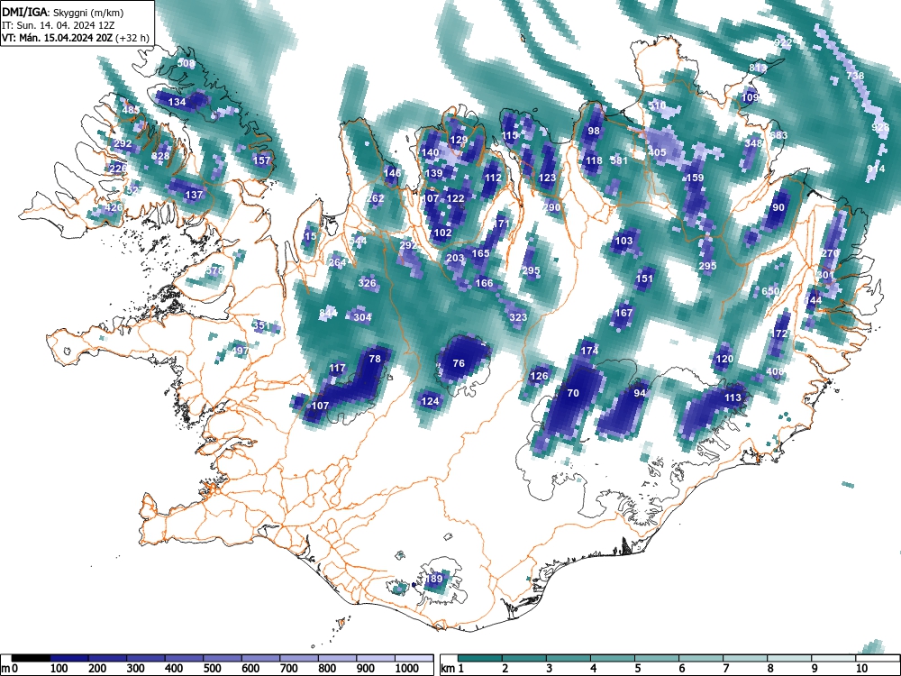
Task: Click the '10' label in the kilometer legend
Action: pos(861,669)
